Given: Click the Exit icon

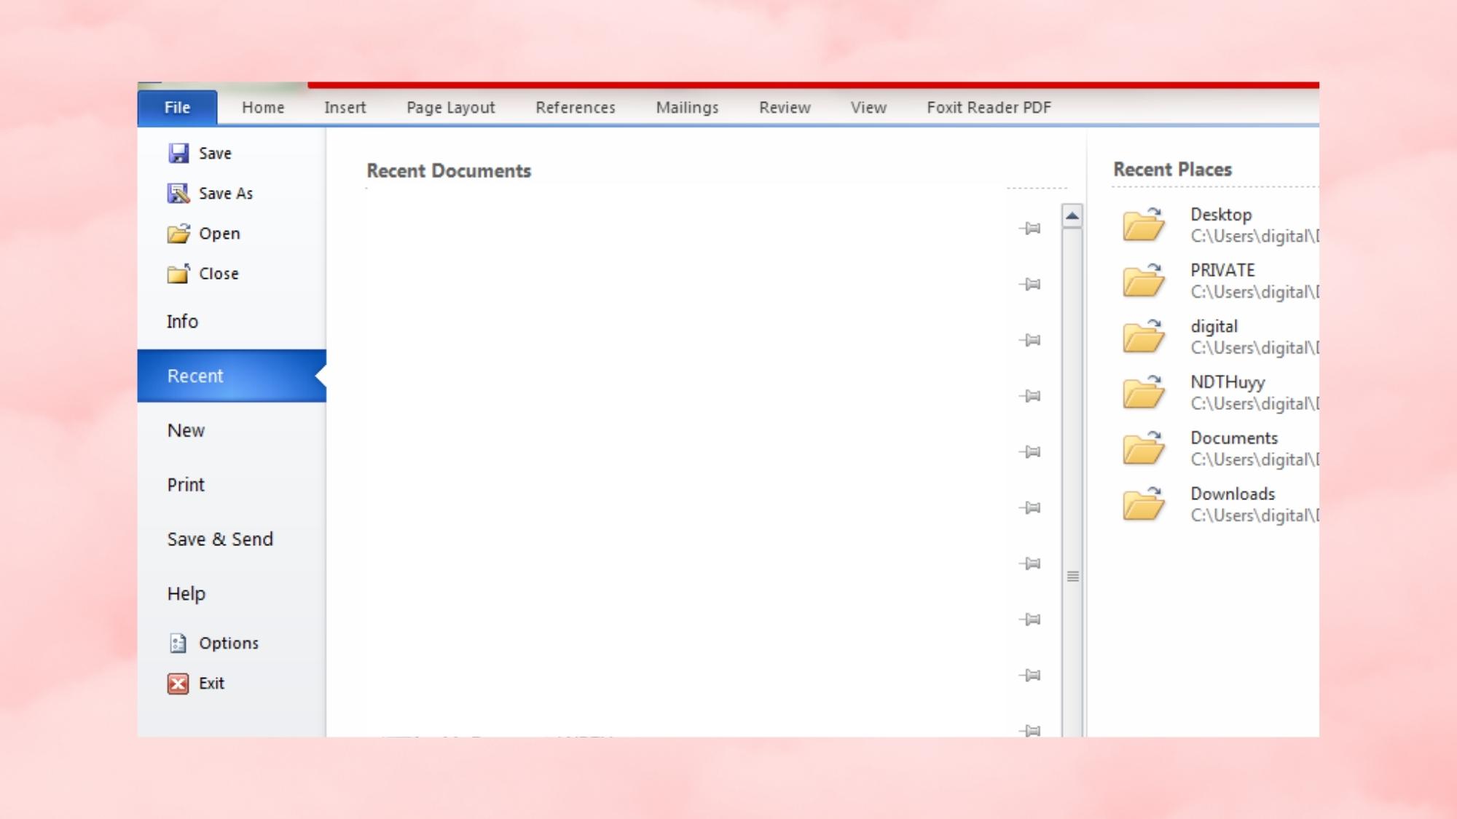Looking at the screenshot, I should (x=178, y=683).
